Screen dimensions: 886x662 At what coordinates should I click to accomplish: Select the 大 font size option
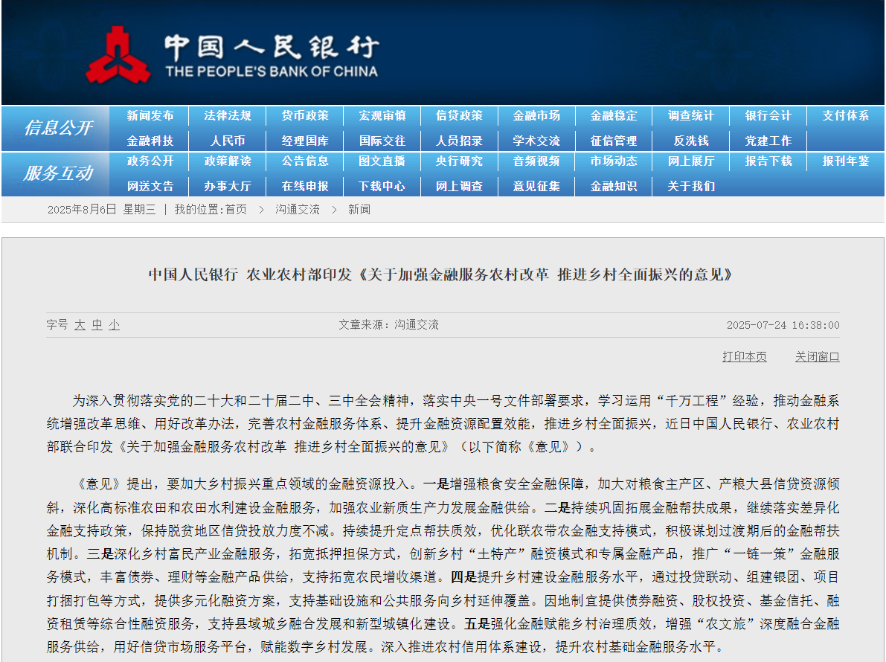(x=79, y=325)
